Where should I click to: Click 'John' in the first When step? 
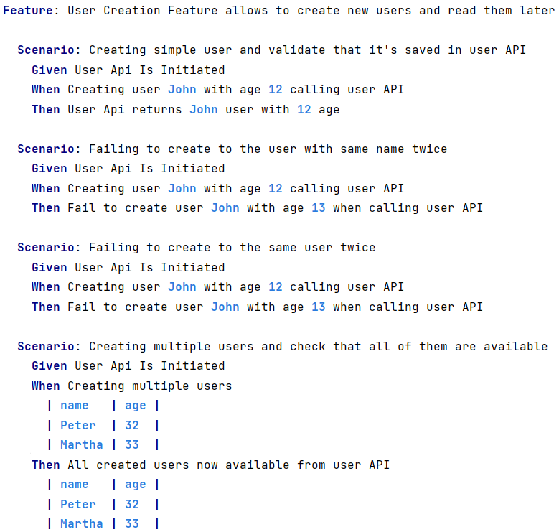182,89
